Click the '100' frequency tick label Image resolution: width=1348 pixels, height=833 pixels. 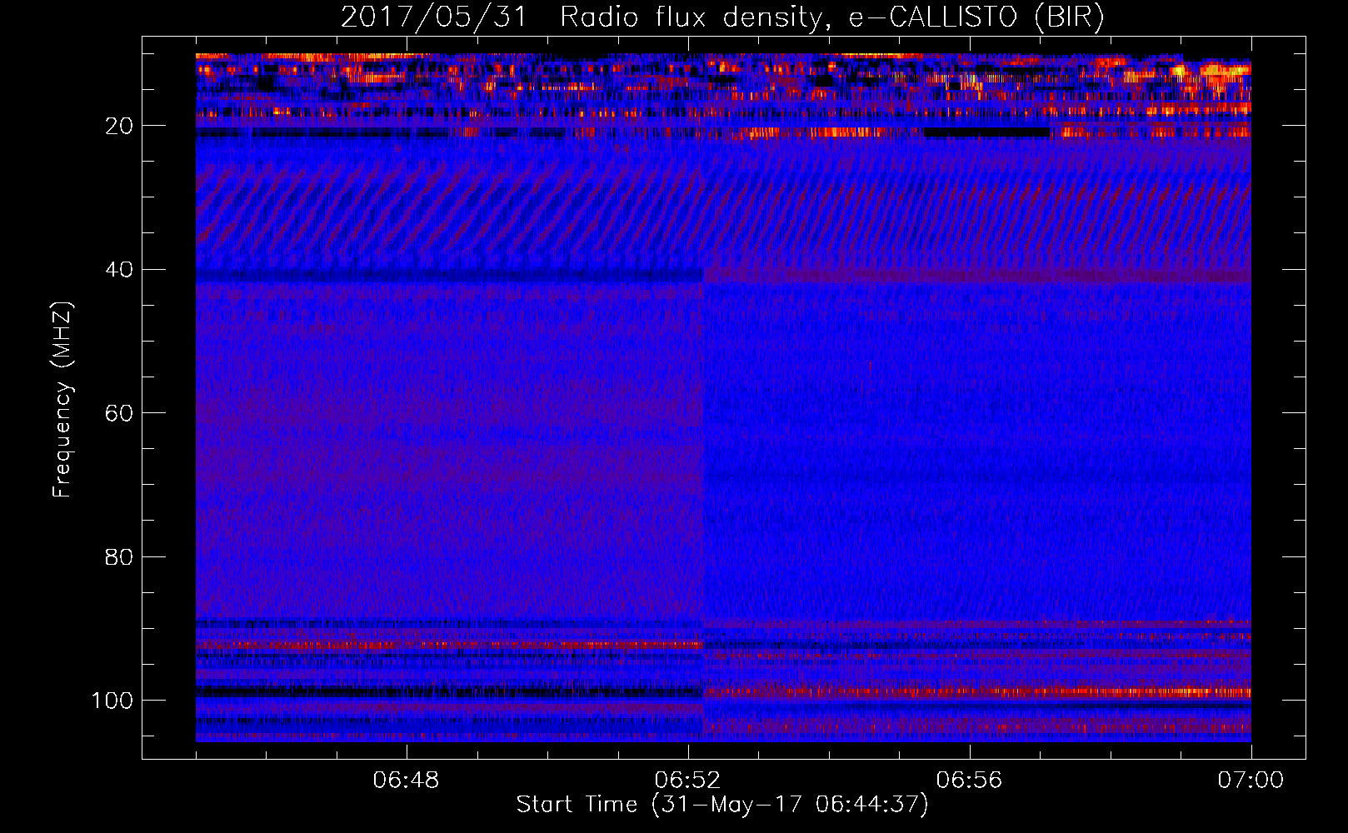112,701
